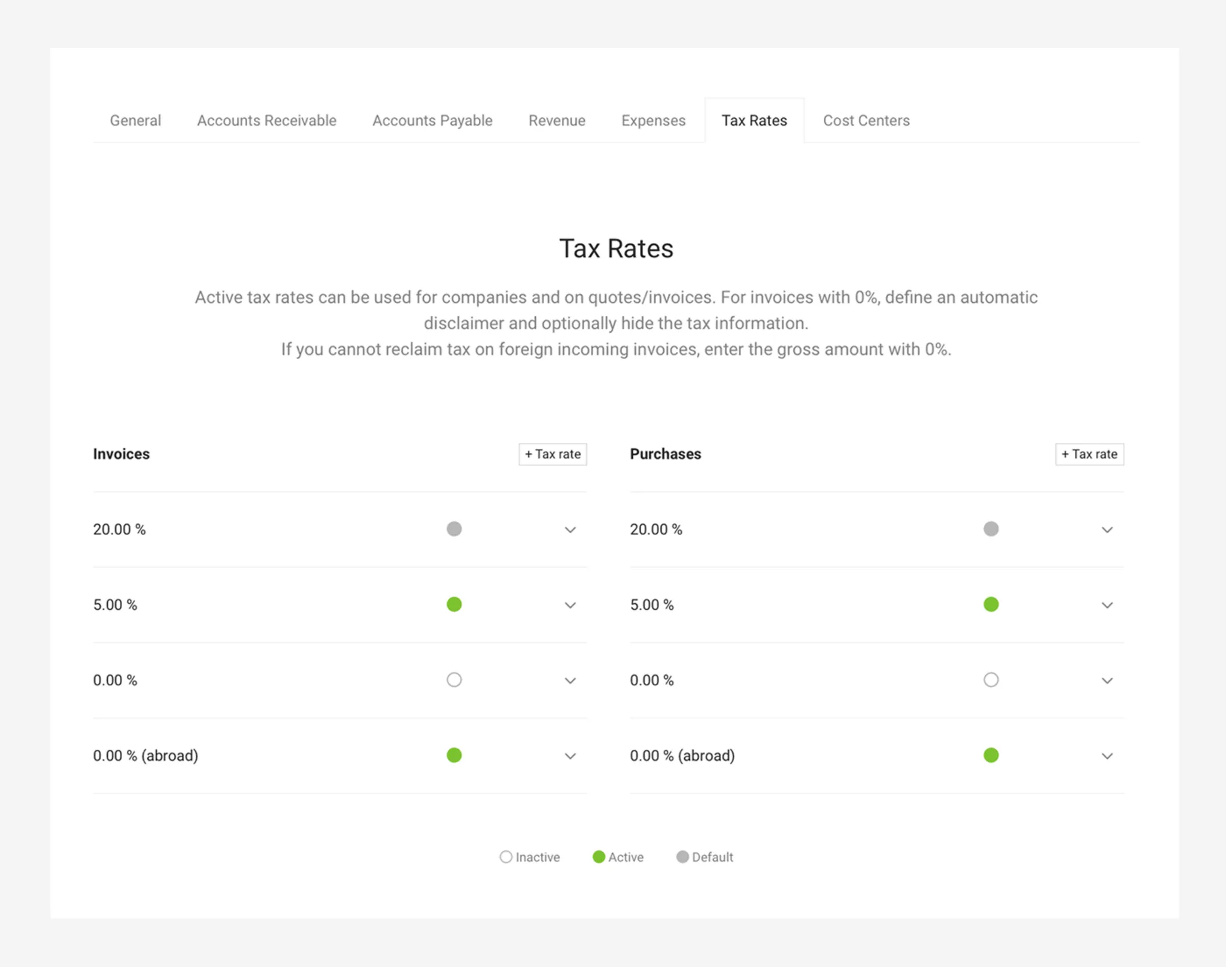Expand the Invoices 0.00 % row chevron

[570, 680]
